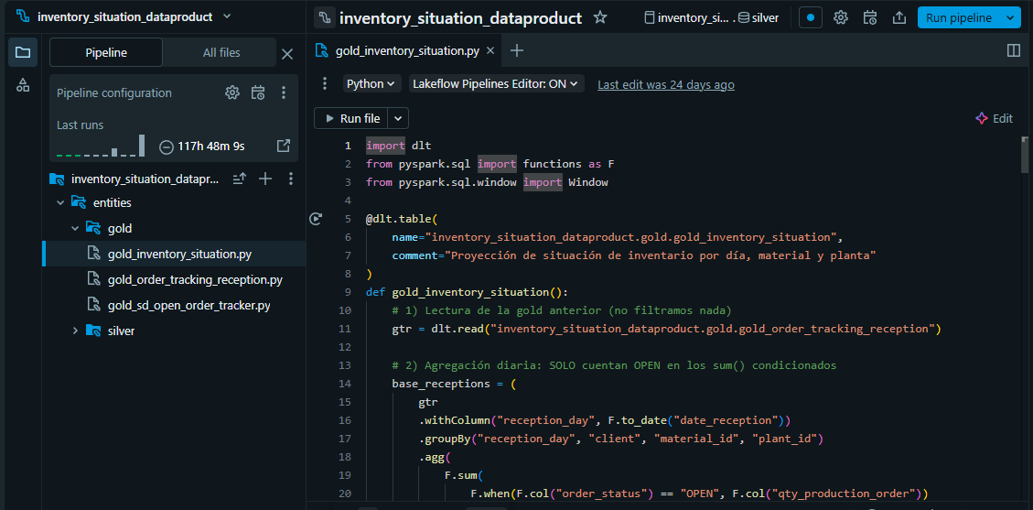The image size is (1033, 510).
Task: Open schedule calendar icon beside Run pipeline
Action: [x=870, y=17]
